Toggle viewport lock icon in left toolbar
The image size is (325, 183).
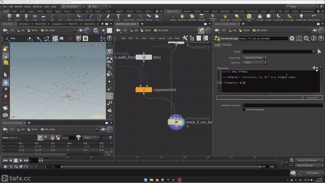point(6,82)
